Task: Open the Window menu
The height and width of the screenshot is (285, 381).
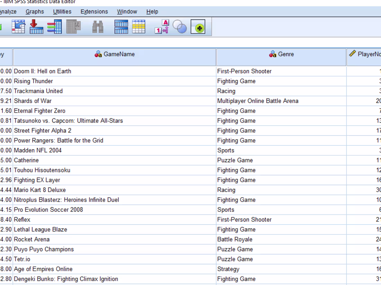Action: point(127,12)
